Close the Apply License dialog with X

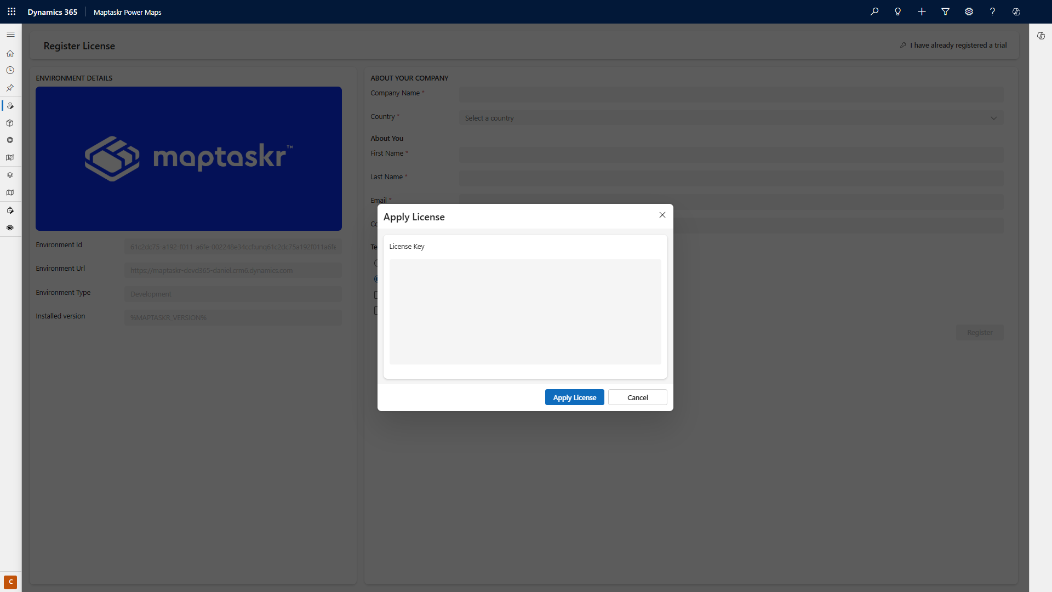click(662, 215)
